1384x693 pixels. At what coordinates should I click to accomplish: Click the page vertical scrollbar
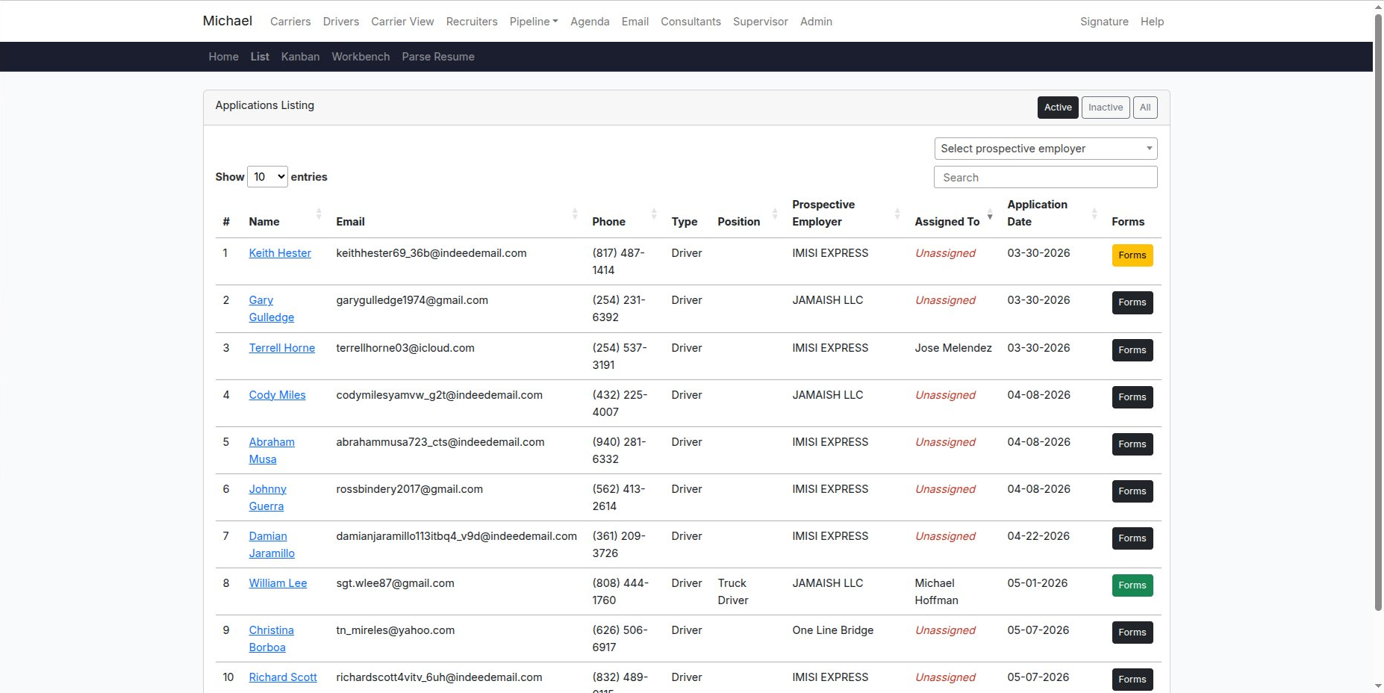[1378, 312]
